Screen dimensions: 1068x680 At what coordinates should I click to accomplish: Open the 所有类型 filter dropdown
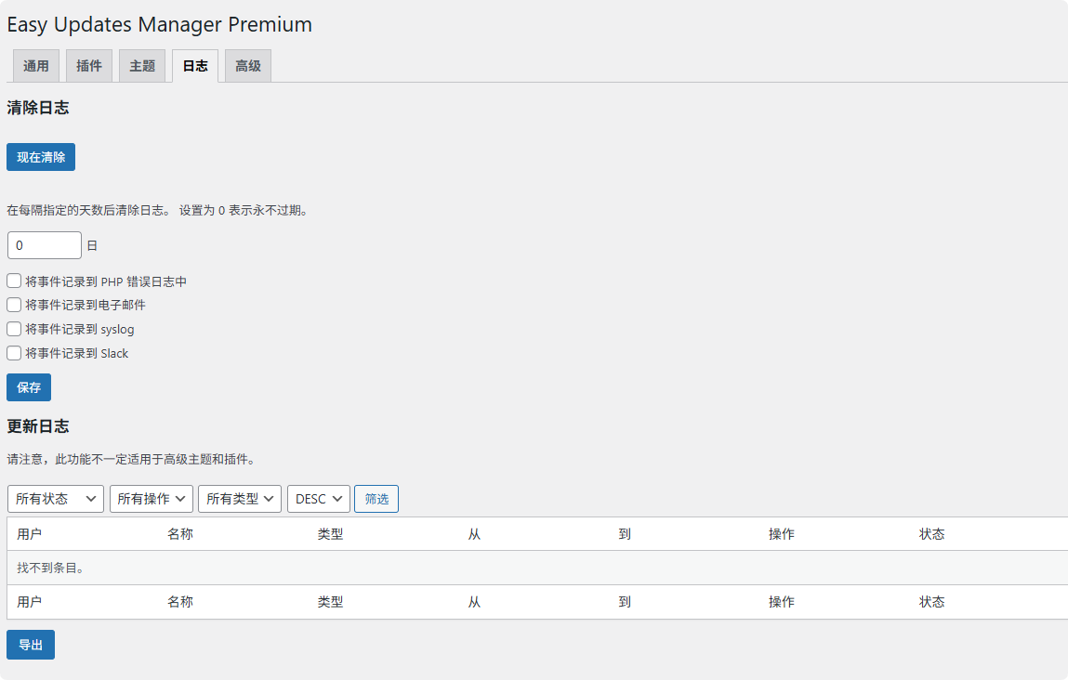240,499
